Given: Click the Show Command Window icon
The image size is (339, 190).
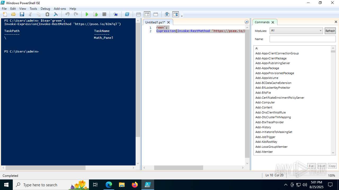Looking at the screenshot, I should coord(167,14).
